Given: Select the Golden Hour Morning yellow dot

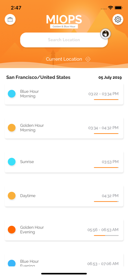Looking at the screenshot, I should coord(12,127).
